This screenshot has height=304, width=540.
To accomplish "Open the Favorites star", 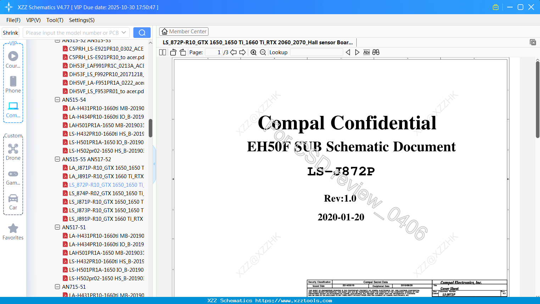I will (x=13, y=232).
